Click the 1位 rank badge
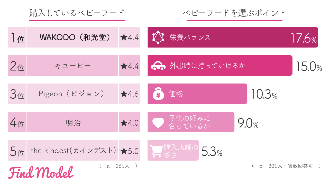The width and height of the screenshot is (329, 185). (17, 38)
